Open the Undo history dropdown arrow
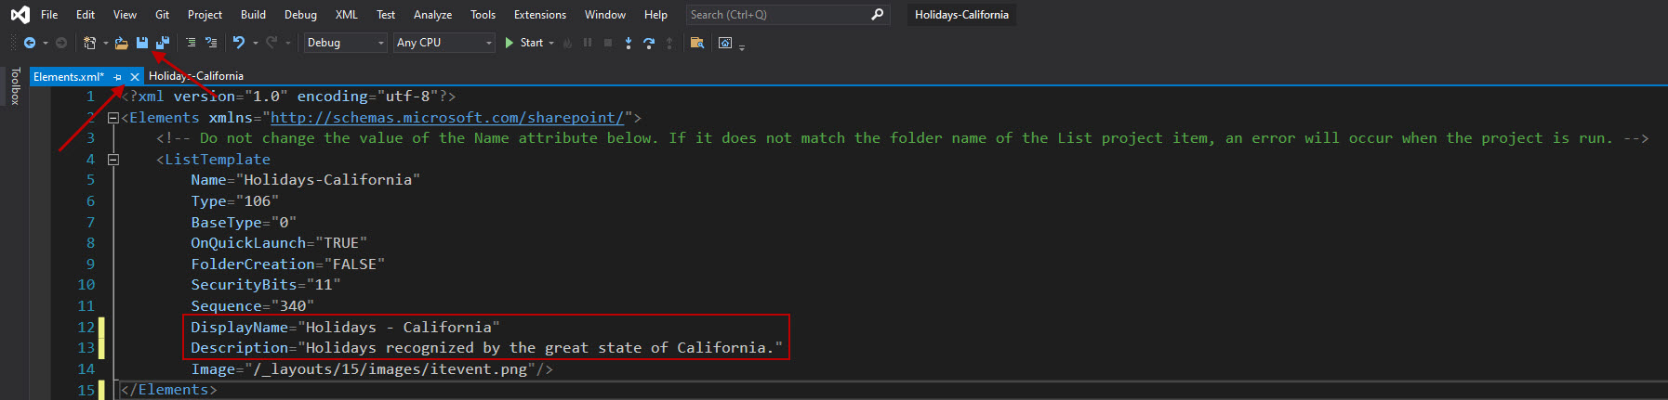Image resolution: width=1668 pixels, height=400 pixels. [256, 43]
